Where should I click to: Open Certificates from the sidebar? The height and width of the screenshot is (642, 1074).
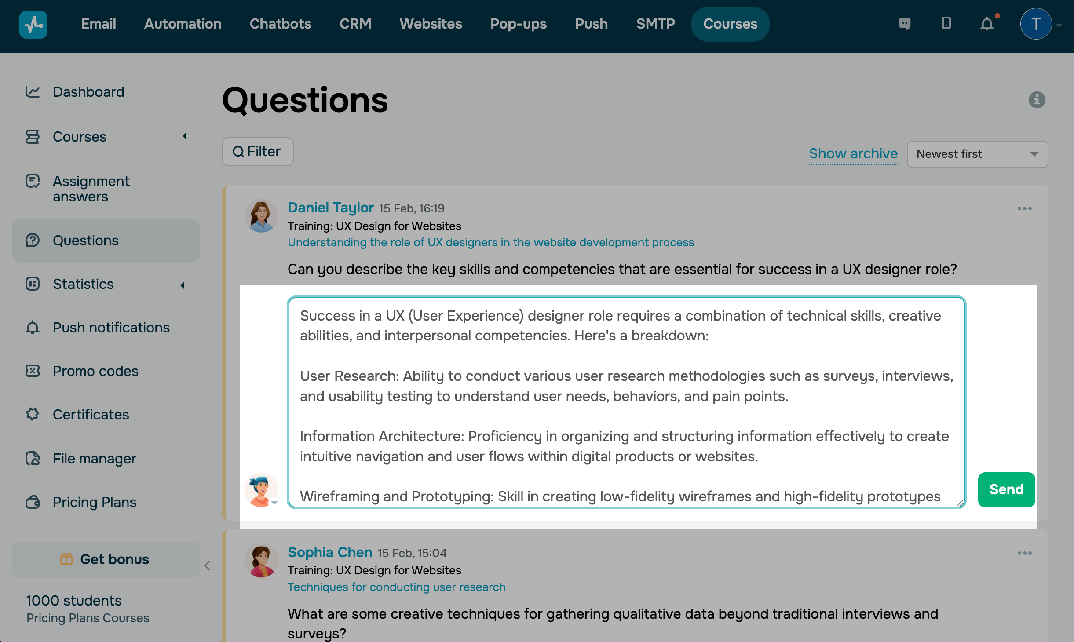coord(91,415)
